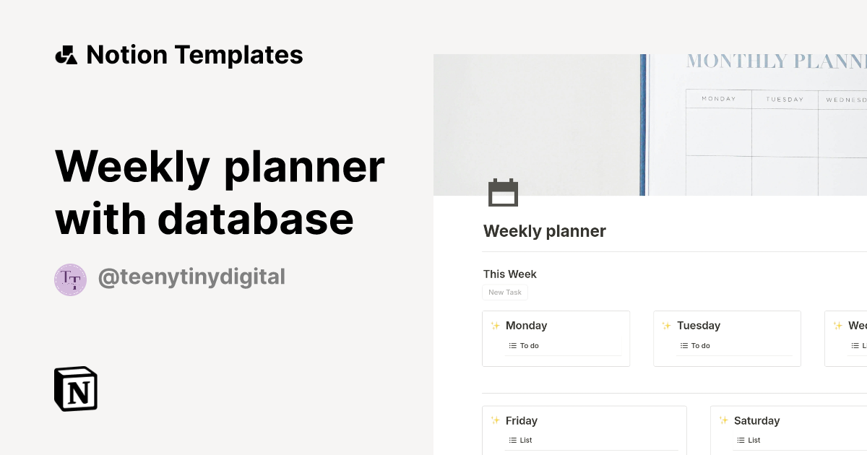
Task: Open the @teenytinydigital creator profile
Action: pyautogui.click(x=191, y=277)
